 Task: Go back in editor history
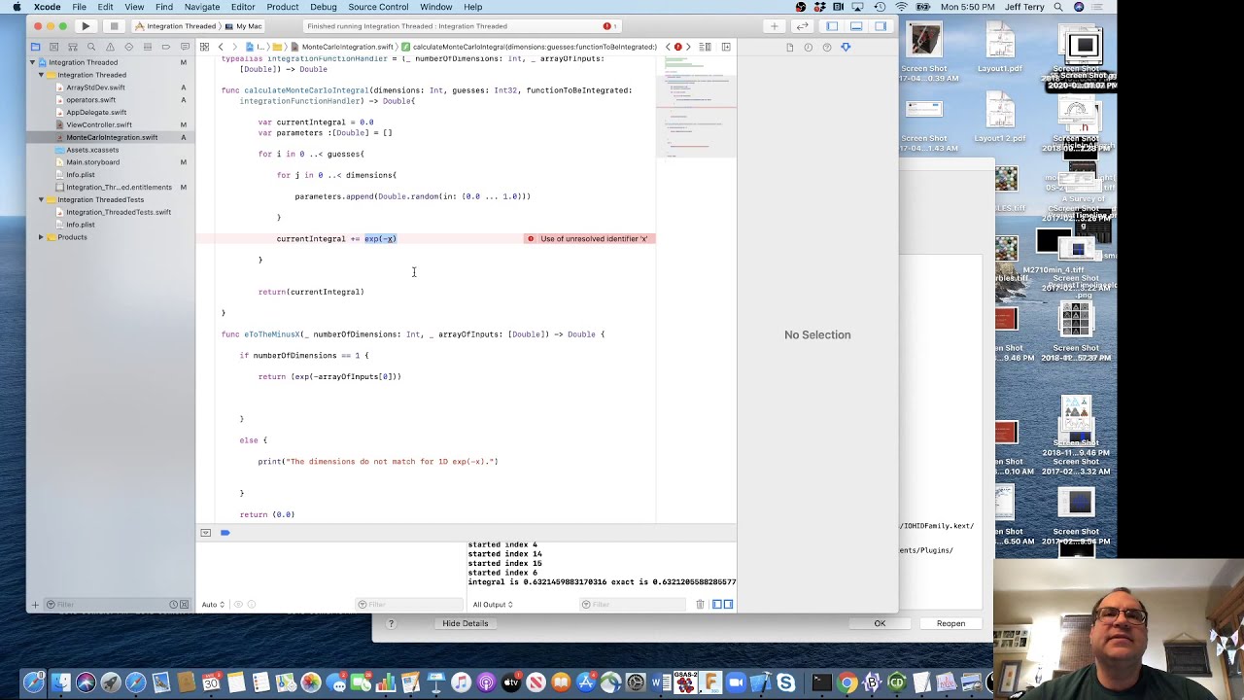coord(221,47)
